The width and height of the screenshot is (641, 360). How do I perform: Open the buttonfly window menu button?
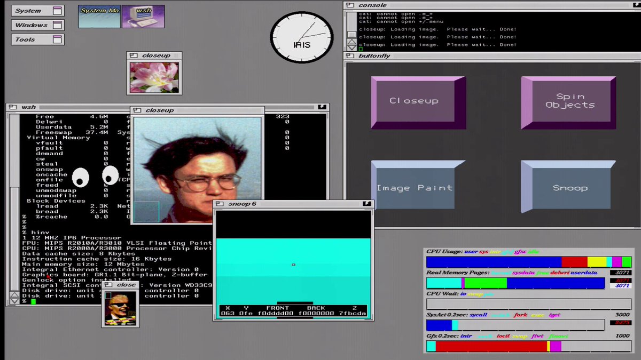pyautogui.click(x=350, y=55)
